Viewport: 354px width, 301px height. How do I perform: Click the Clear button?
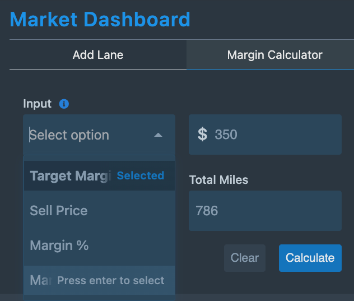(x=245, y=258)
